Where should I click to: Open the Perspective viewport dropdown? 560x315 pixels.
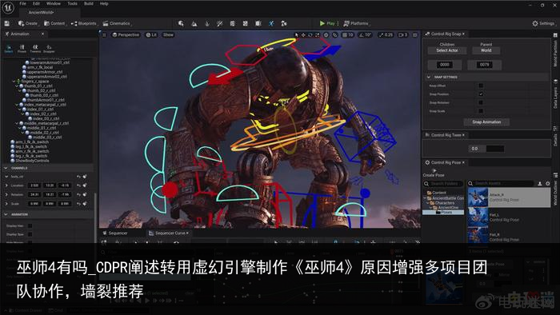pos(126,34)
